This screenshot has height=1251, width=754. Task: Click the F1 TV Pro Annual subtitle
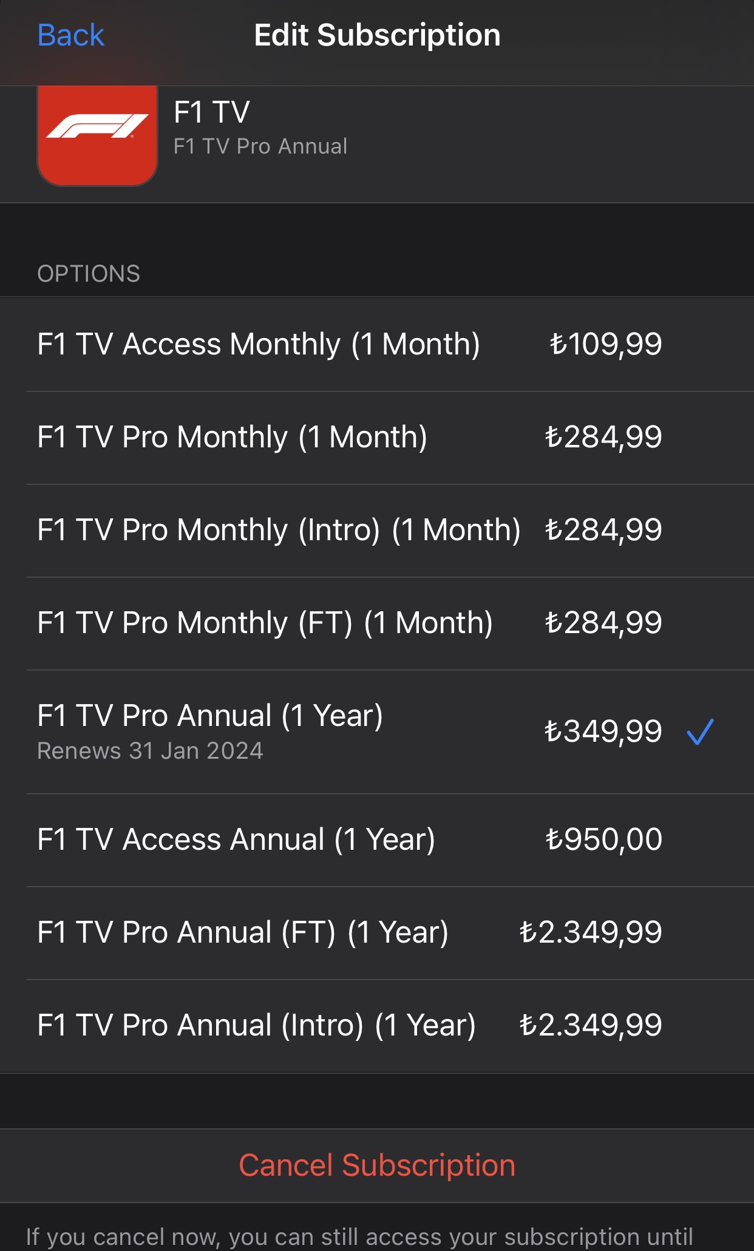[x=260, y=146]
